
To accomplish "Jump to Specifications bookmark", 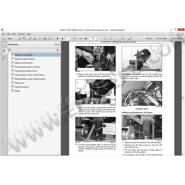I will tap(21, 87).
